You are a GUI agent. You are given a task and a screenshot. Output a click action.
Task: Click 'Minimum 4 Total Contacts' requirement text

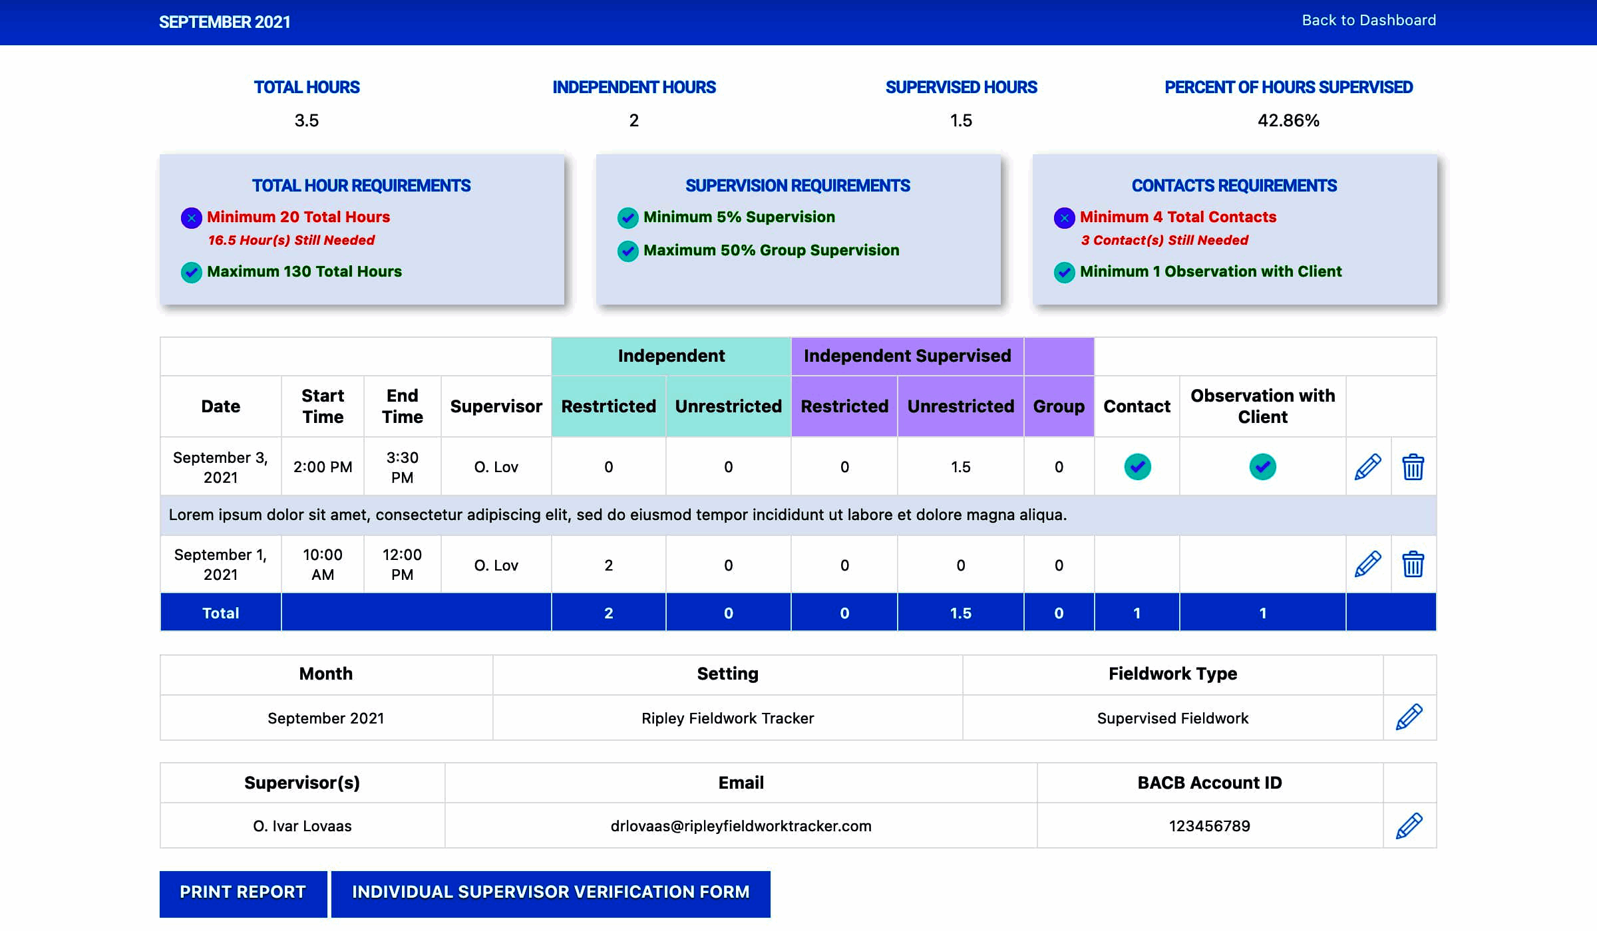point(1178,217)
